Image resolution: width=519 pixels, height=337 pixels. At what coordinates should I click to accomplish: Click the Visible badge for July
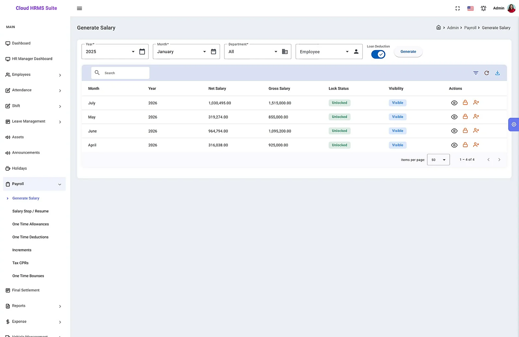point(398,103)
